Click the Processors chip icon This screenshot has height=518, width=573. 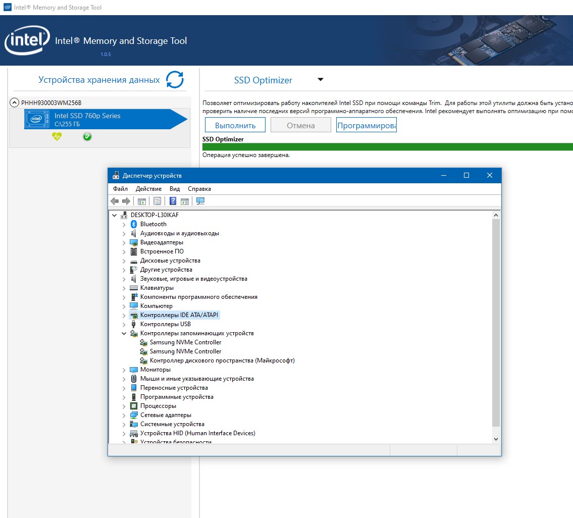point(134,406)
